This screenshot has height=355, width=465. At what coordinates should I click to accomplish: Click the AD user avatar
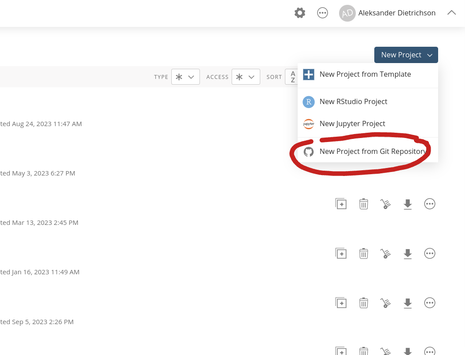[x=347, y=13]
